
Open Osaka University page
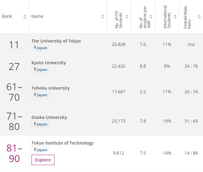49,117
